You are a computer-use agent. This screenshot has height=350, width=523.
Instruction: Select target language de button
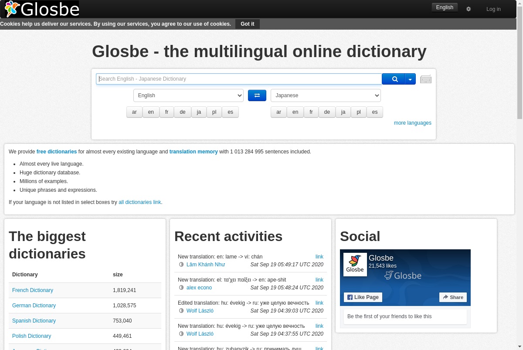tap(327, 112)
